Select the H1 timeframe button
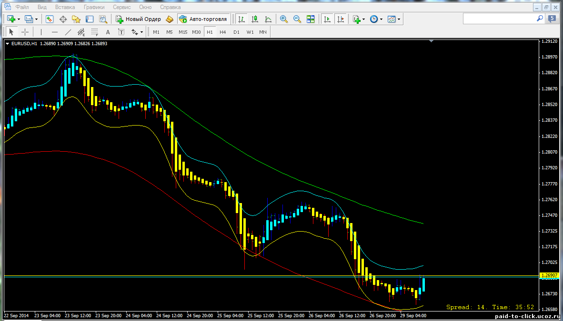The height and width of the screenshot is (321, 563). (x=210, y=32)
